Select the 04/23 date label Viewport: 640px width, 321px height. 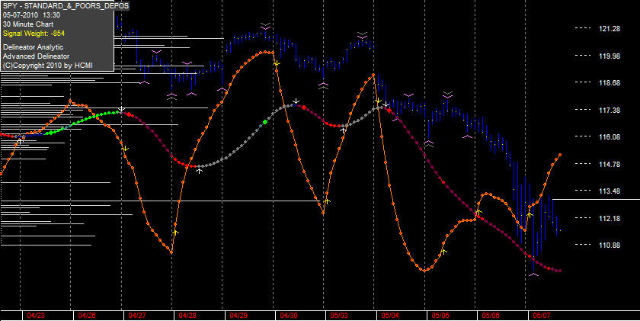pyautogui.click(x=36, y=316)
